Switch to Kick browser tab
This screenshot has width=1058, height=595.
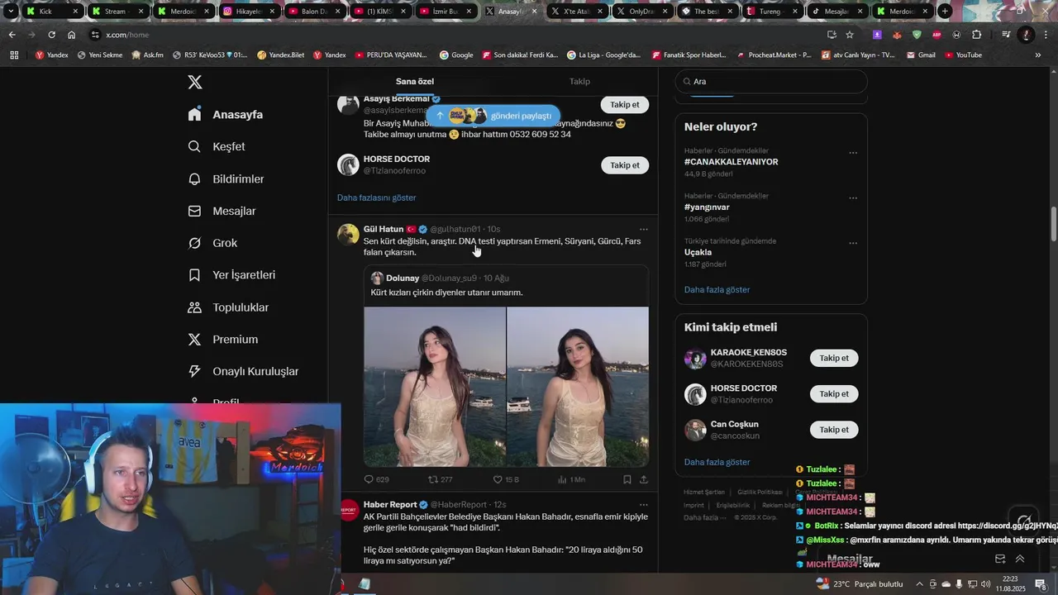(x=51, y=12)
